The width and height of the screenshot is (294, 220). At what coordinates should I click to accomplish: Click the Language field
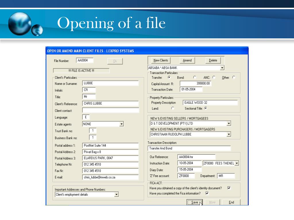(x=86, y=117)
